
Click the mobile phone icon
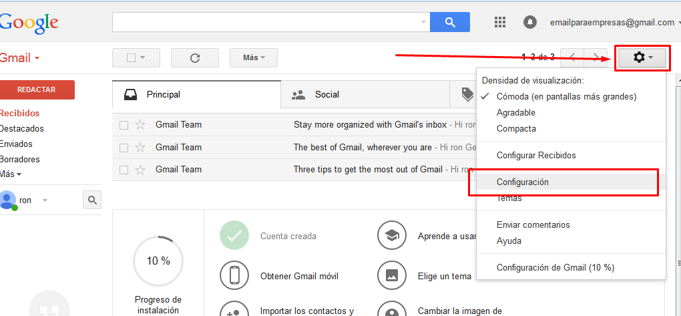(234, 275)
